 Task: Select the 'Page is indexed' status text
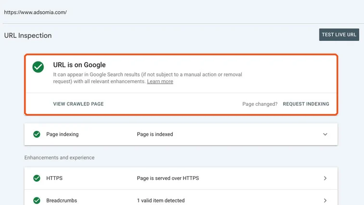[x=155, y=134]
